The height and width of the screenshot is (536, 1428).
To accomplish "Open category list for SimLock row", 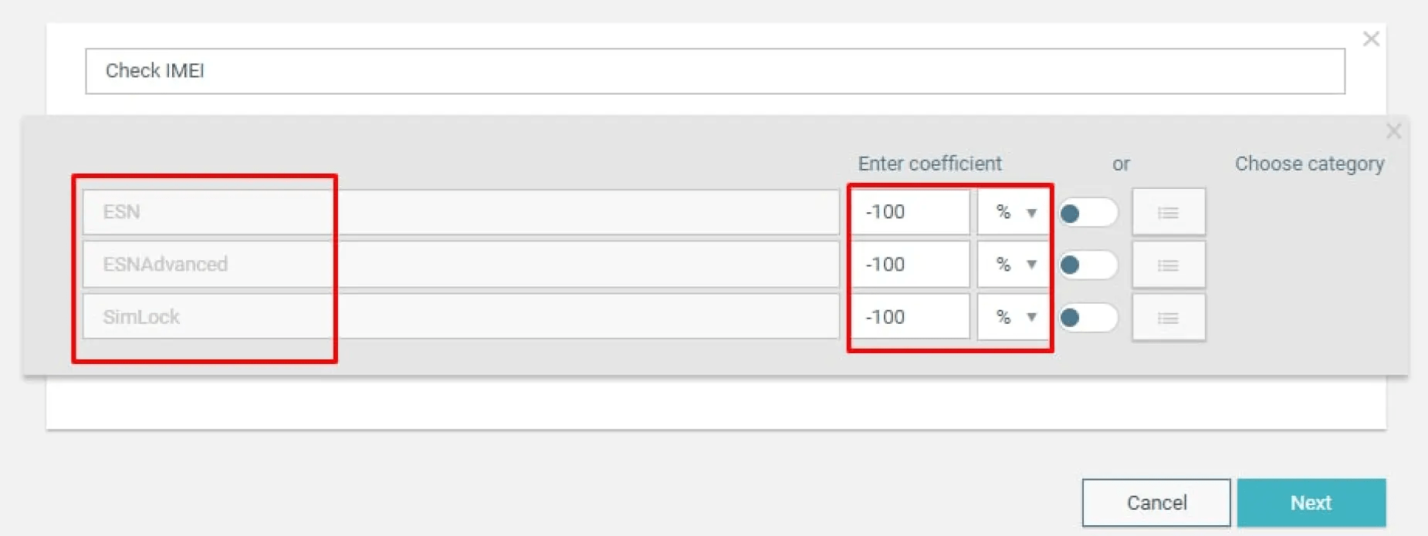I will pos(1168,317).
